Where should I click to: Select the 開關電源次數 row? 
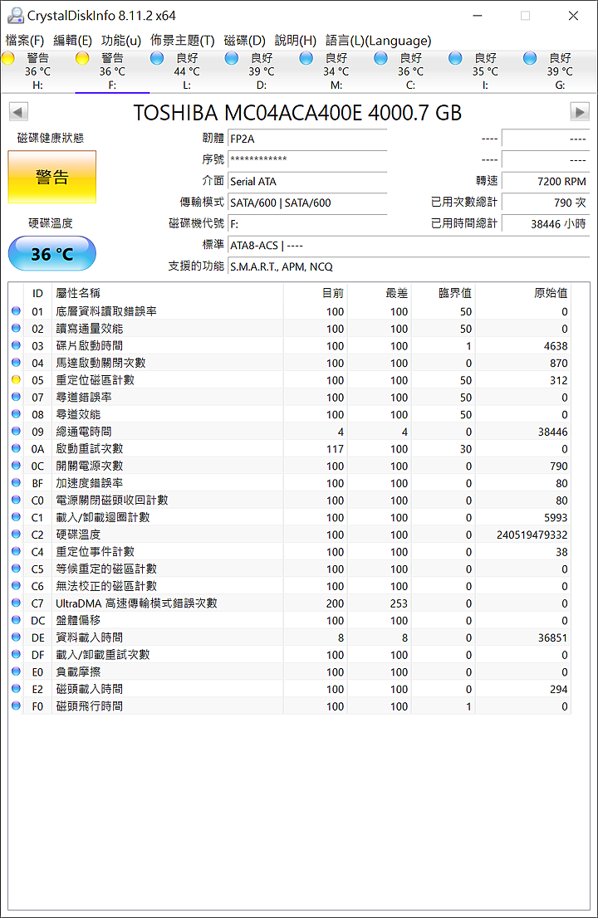coord(291,466)
